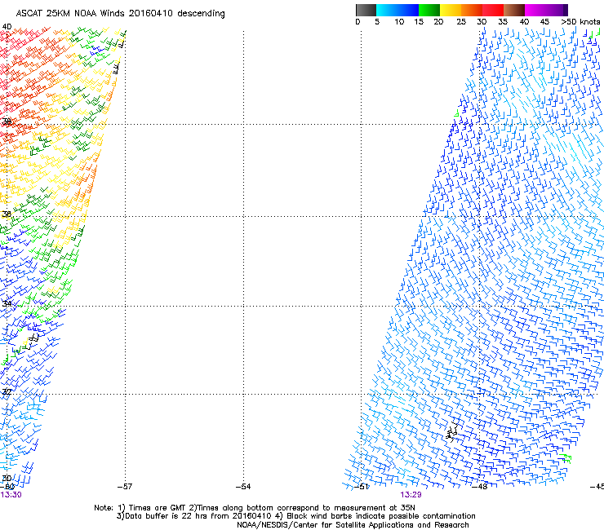Click the magenta 40-45 knots color segment
Image resolution: width=604 pixels, height=530 pixels.
[535, 10]
